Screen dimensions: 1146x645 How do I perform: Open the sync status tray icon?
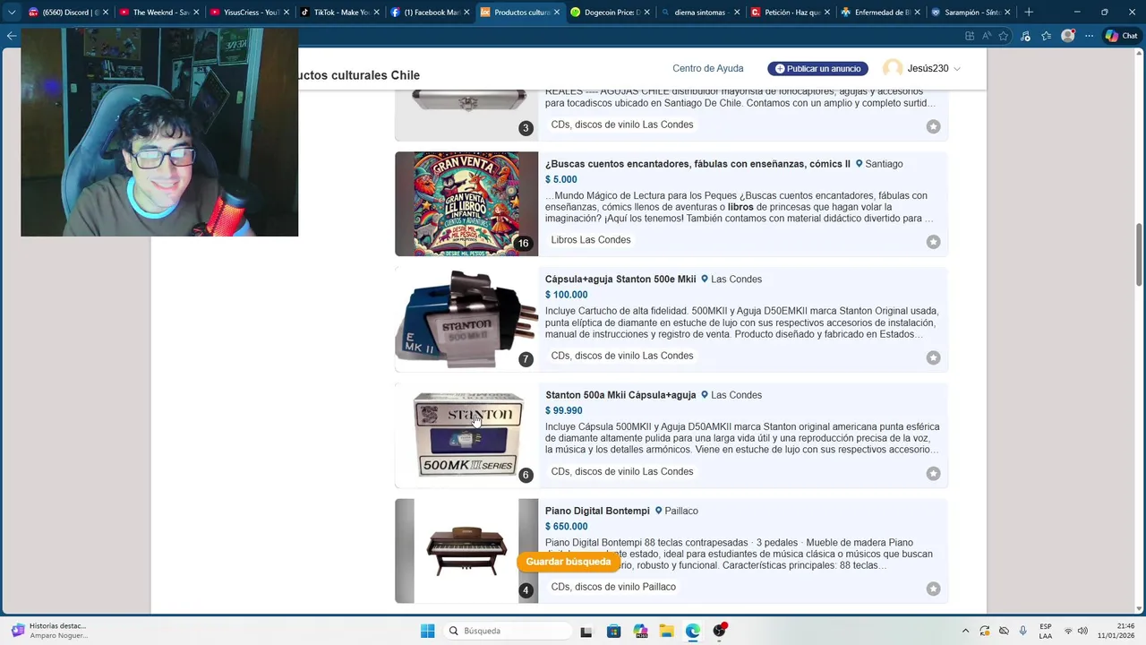click(x=985, y=631)
